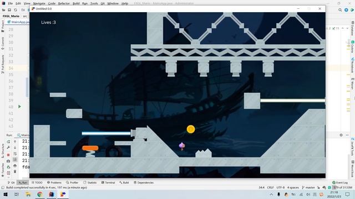Open the Build tool window tab

coord(124,182)
